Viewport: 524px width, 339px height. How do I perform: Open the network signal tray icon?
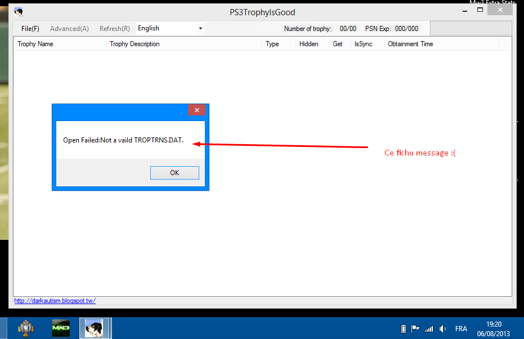click(x=429, y=329)
